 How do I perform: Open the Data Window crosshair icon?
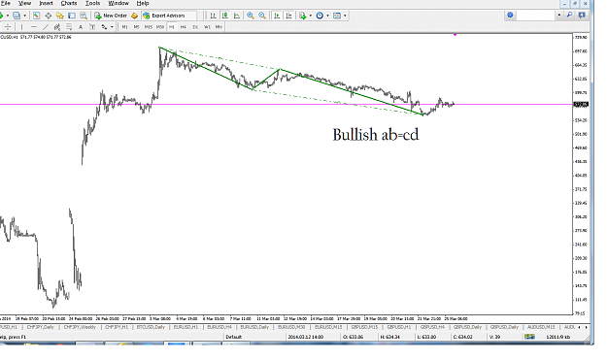(x=49, y=16)
